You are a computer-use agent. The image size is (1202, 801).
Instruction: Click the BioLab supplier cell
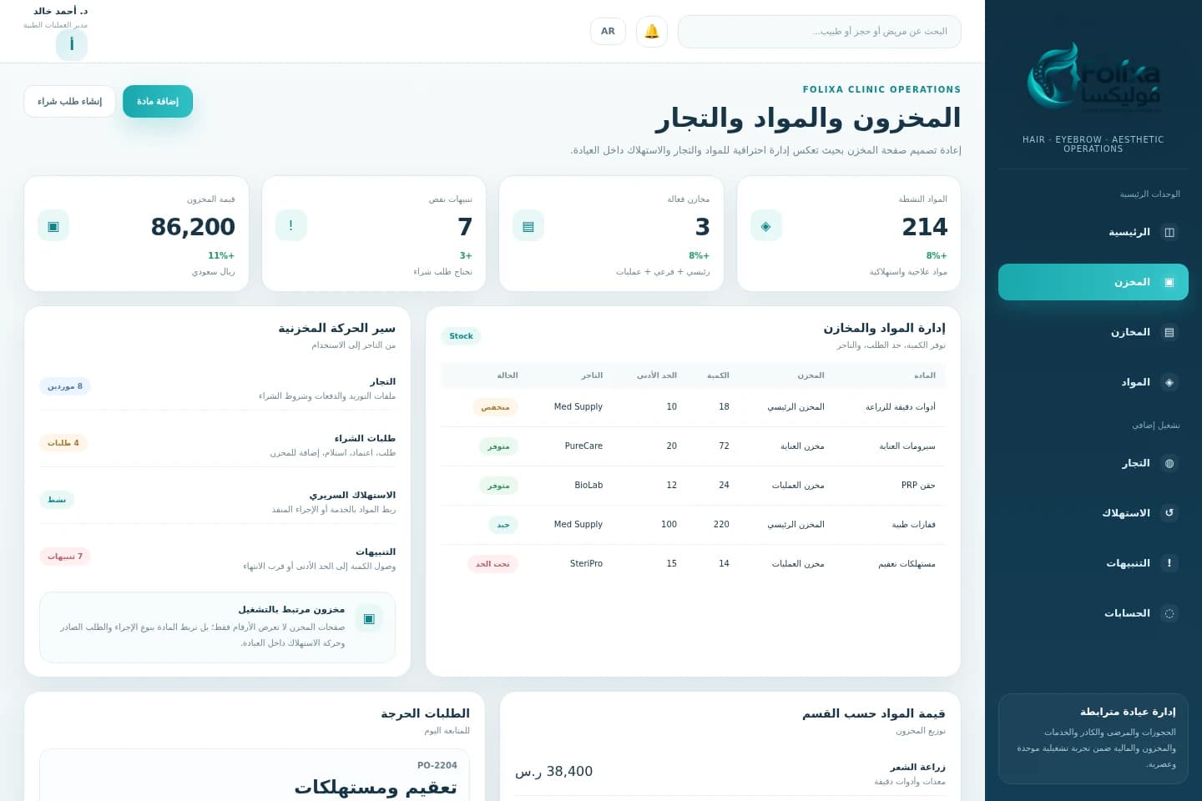(x=588, y=486)
